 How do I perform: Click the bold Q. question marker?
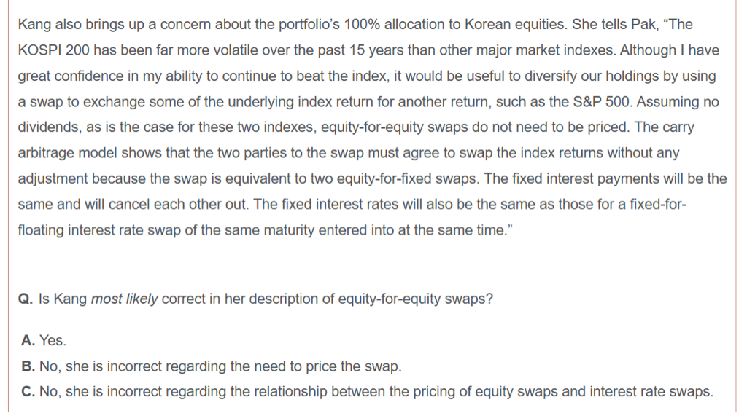27,299
